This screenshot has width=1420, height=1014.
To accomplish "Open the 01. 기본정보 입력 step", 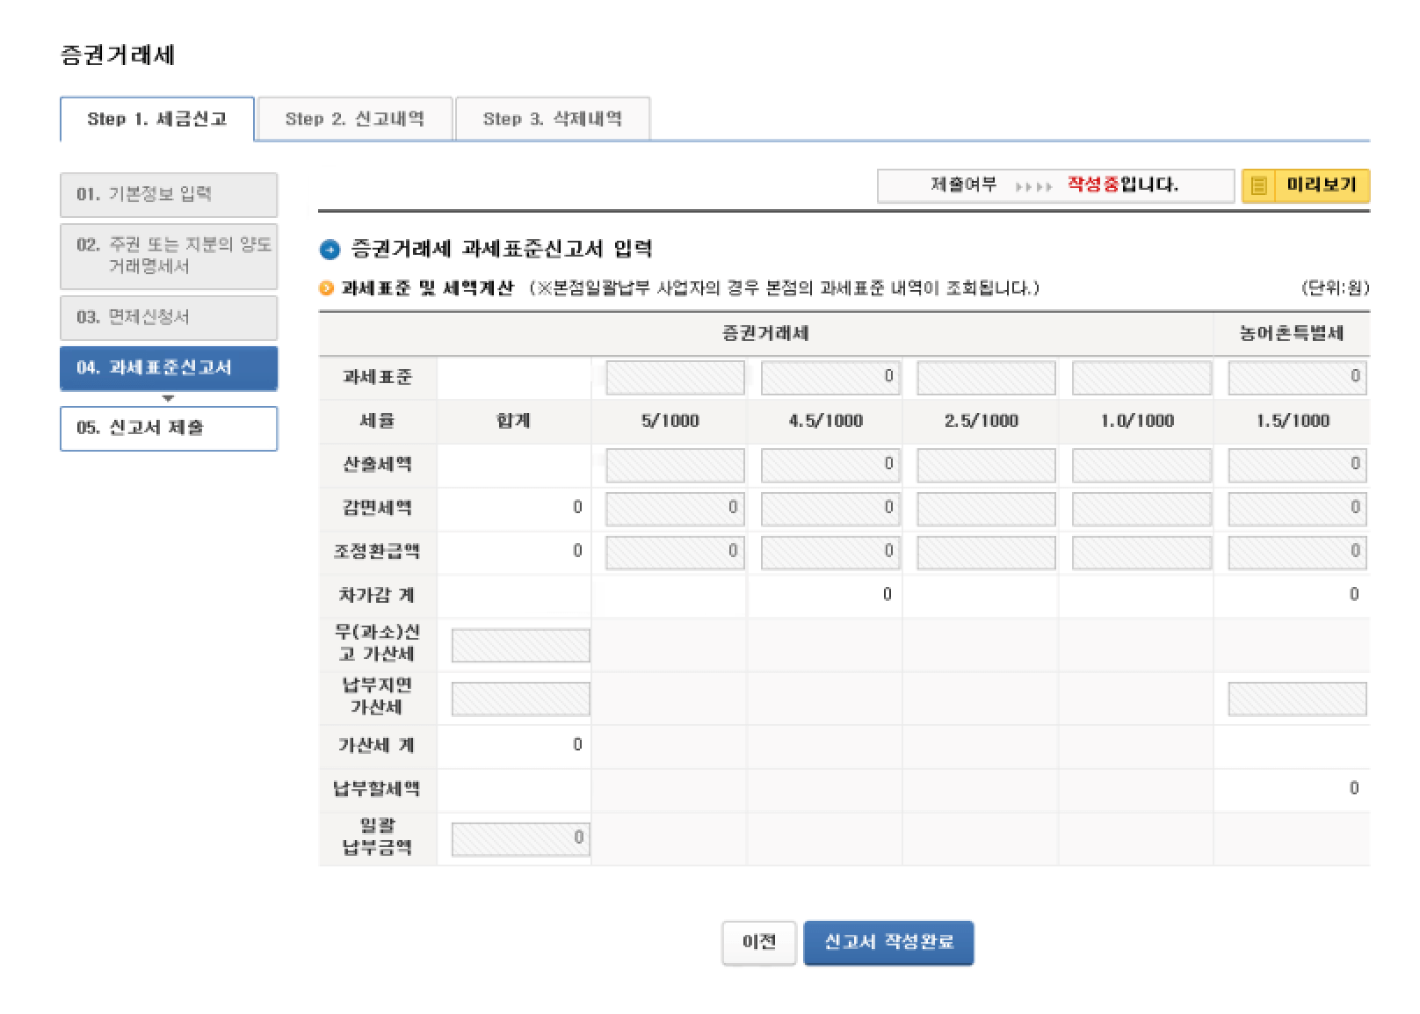I will 169,194.
